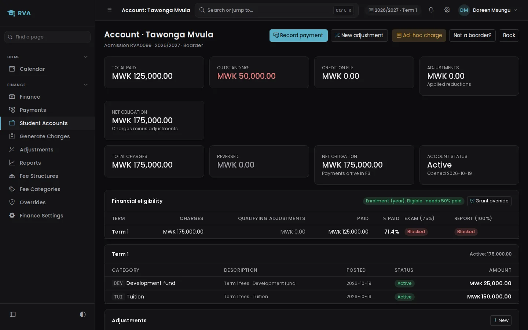528x330 pixels.
Task: Click the Back button
Action: tap(509, 36)
